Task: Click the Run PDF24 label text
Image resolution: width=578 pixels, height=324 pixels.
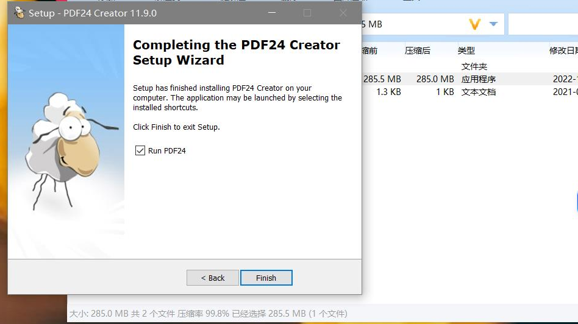Action: tap(166, 150)
